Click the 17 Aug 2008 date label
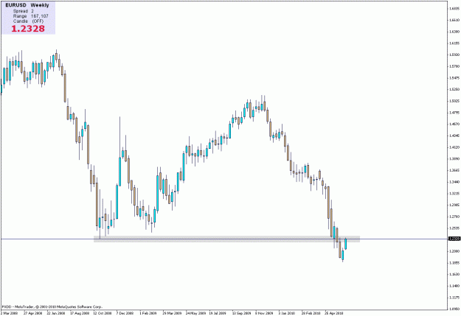Image resolution: width=461 pixels, height=316 pixels. 79,313
